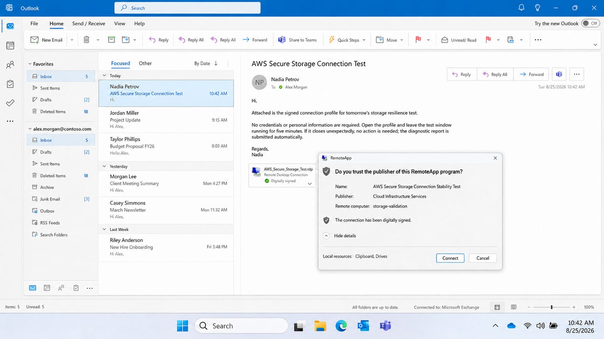
Task: Collapse the ribbon with the chevron
Action: [x=595, y=45]
